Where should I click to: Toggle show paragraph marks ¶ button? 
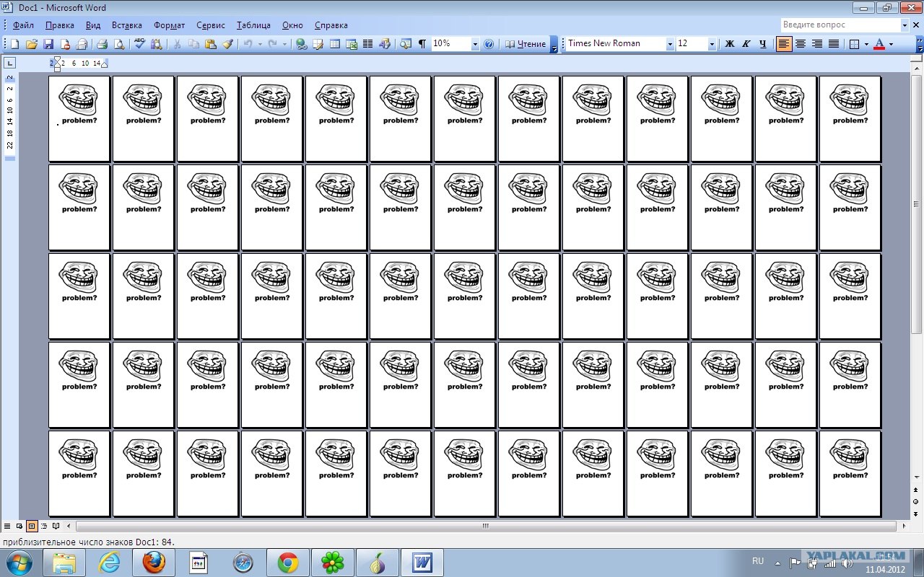422,44
